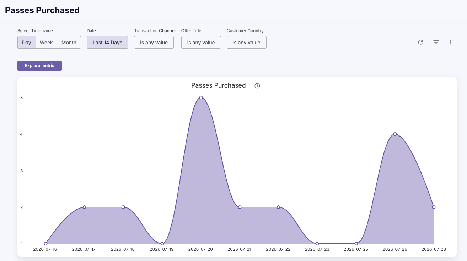Click the 2026-07-16 data point
This screenshot has width=467, height=261.
coord(45,244)
